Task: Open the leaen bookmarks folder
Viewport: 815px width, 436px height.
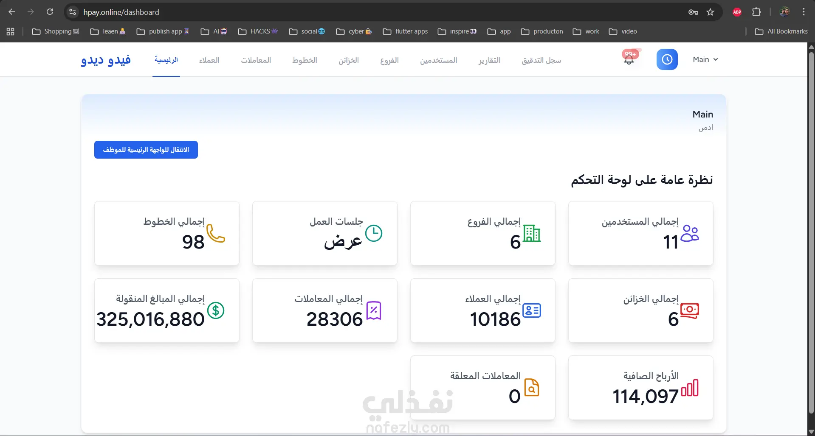Action: click(108, 31)
